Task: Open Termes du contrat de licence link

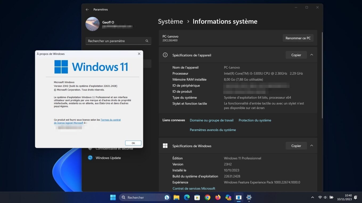Action: point(87,121)
